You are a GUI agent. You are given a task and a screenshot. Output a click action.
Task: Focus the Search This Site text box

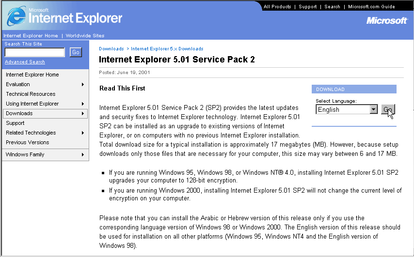click(x=34, y=52)
